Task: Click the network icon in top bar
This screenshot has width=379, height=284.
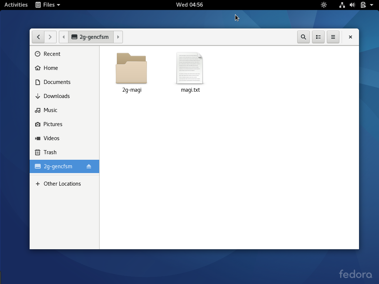Action: (x=342, y=5)
